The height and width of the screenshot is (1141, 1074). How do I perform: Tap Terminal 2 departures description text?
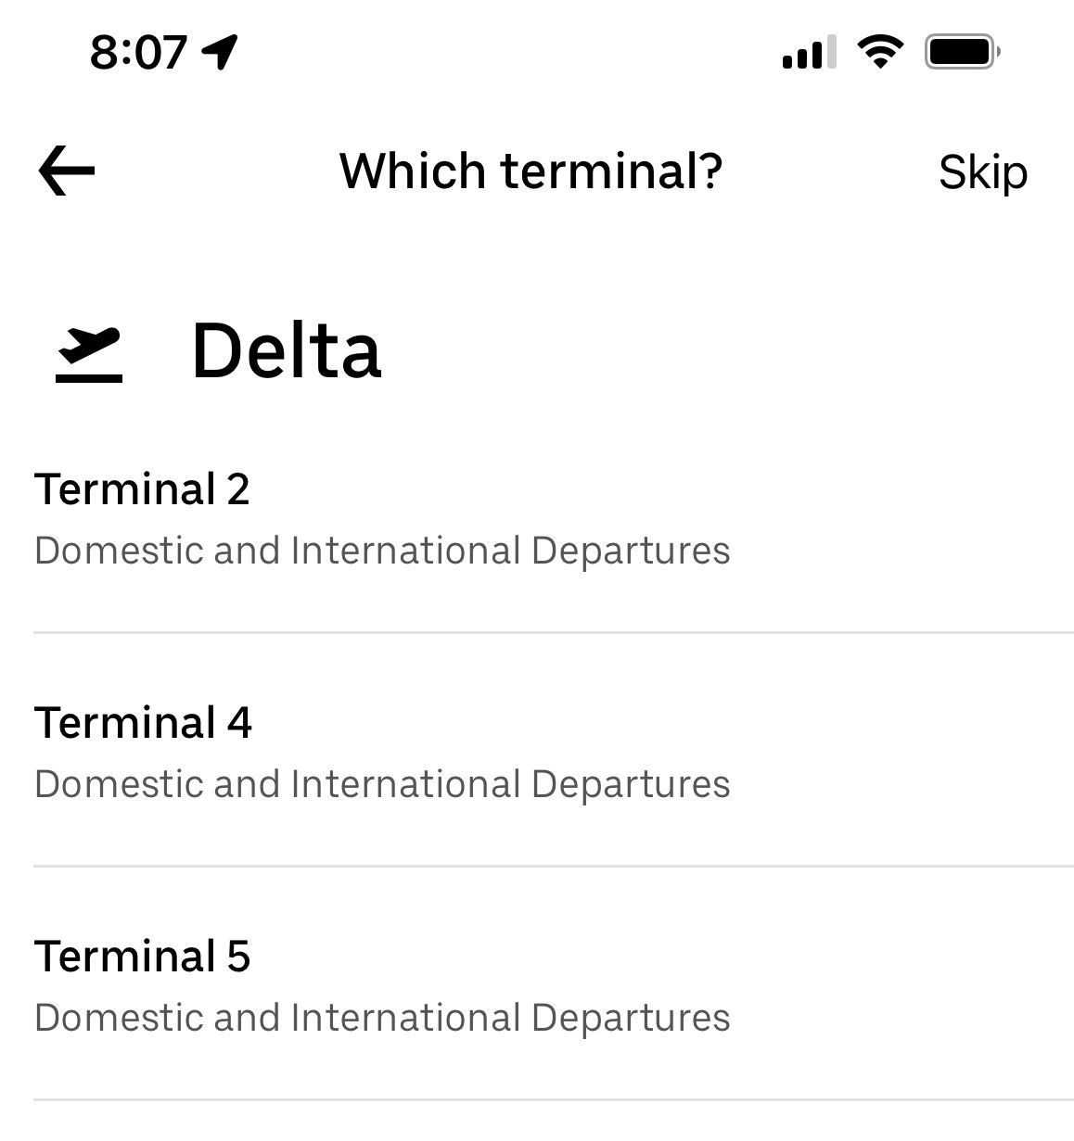coord(382,551)
